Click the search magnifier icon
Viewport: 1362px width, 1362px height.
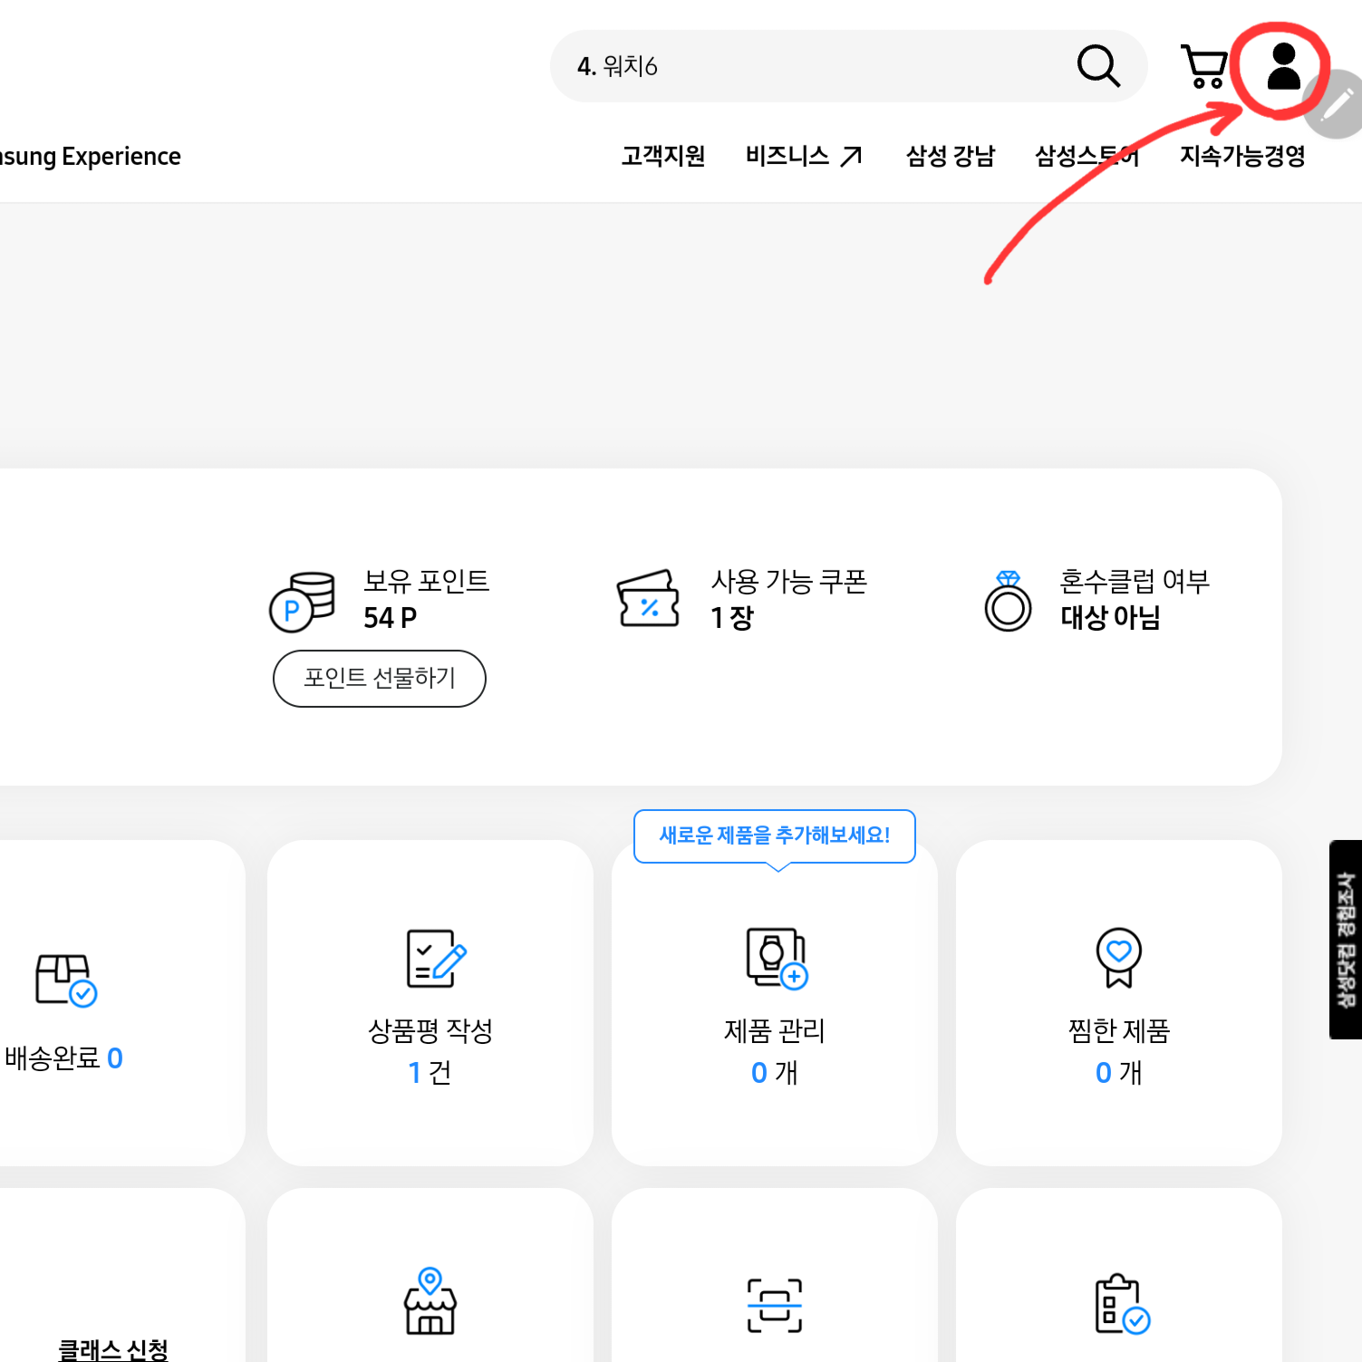(x=1098, y=65)
